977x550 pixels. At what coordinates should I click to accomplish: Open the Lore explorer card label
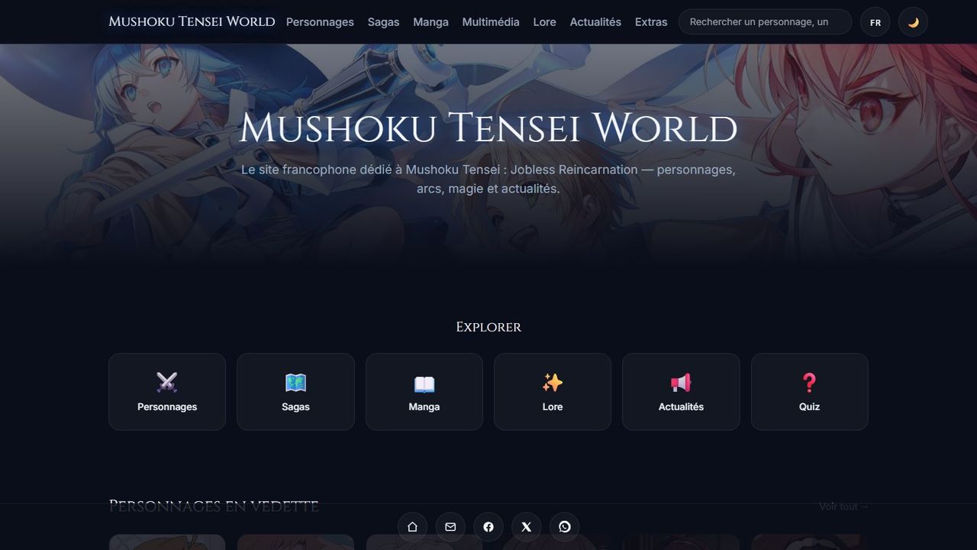[x=553, y=407]
